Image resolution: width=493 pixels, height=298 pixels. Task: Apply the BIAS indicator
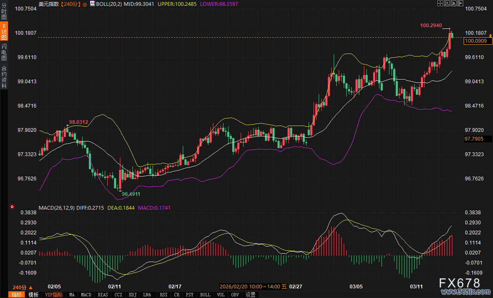tap(103, 295)
